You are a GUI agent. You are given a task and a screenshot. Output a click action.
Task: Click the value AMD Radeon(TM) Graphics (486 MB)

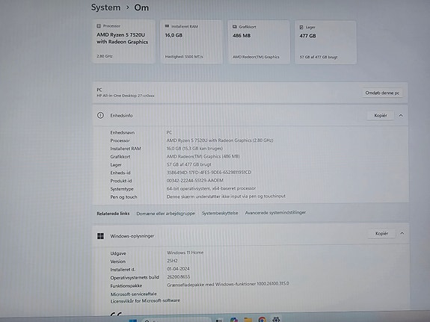click(x=203, y=156)
